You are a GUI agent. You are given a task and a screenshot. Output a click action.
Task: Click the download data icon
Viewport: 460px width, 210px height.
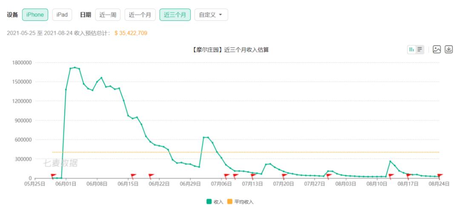448,50
